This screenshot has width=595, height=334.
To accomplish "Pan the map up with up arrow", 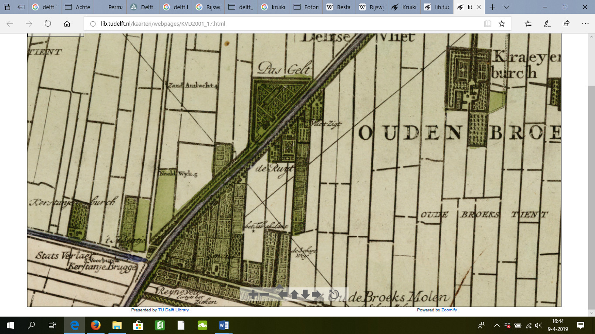I will (294, 295).
